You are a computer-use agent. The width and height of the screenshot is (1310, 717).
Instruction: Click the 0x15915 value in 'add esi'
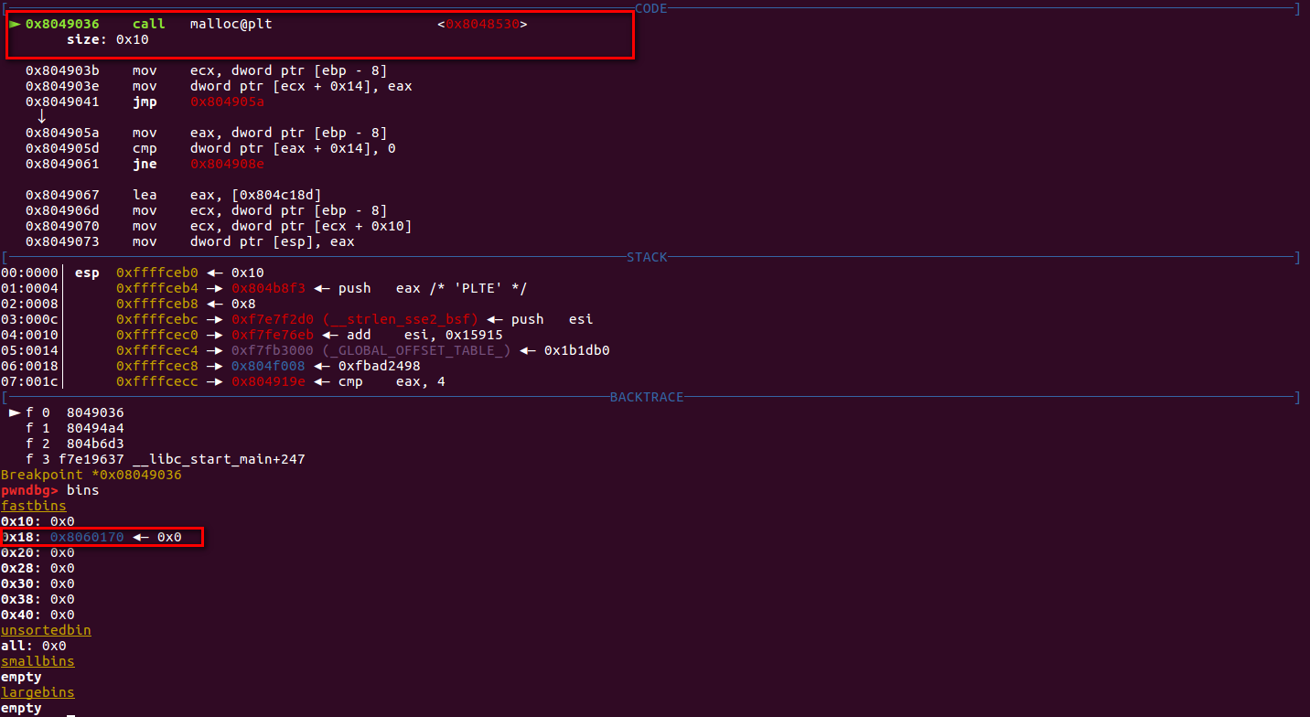pyautogui.click(x=474, y=335)
